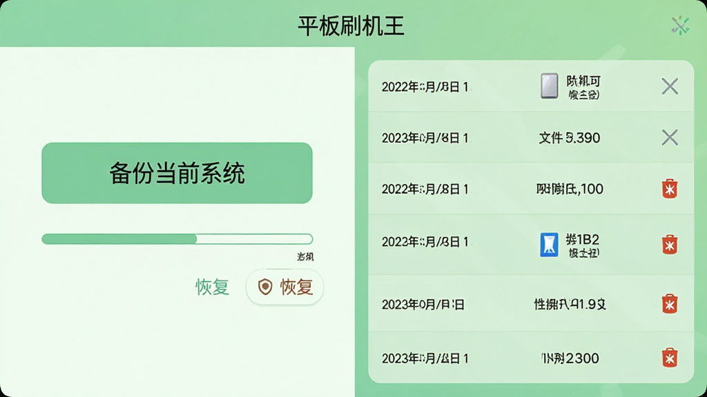Delete the 41.9 backup using trash icon
This screenshot has height=397, width=707.
pos(670,304)
